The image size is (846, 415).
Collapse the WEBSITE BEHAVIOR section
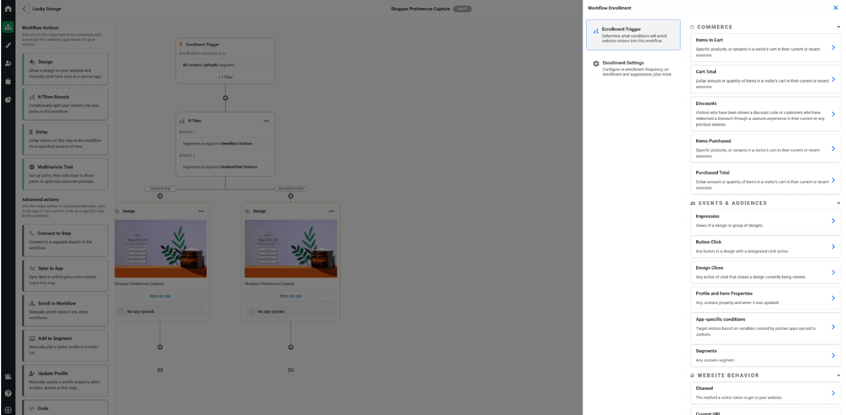[x=837, y=375]
